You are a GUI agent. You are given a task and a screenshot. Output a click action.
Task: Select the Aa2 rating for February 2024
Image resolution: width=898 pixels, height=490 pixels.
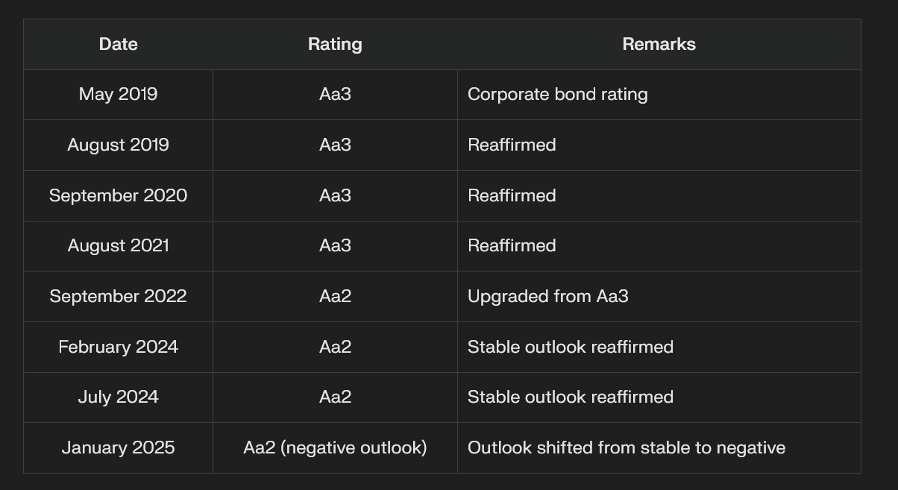click(x=335, y=347)
